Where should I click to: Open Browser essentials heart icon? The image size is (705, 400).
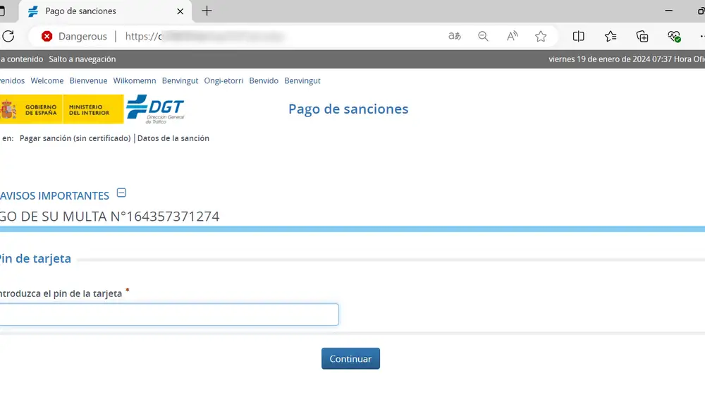[x=674, y=36]
